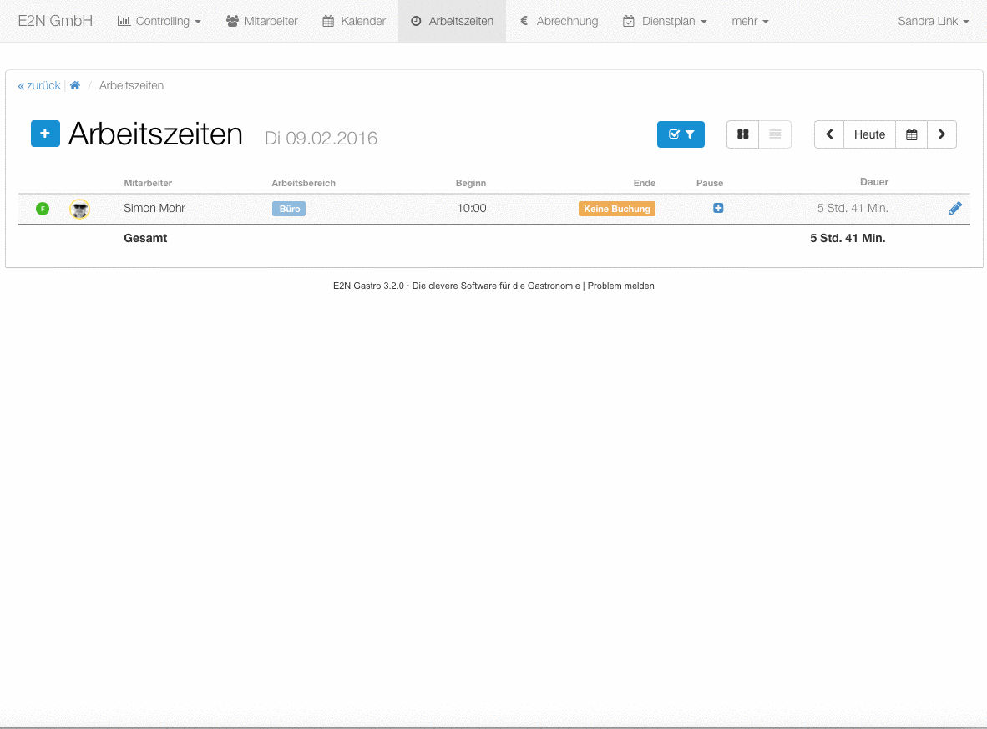Click Simon Mohr's 5 Std. 41 Min. duration
The image size is (987, 729).
click(853, 209)
